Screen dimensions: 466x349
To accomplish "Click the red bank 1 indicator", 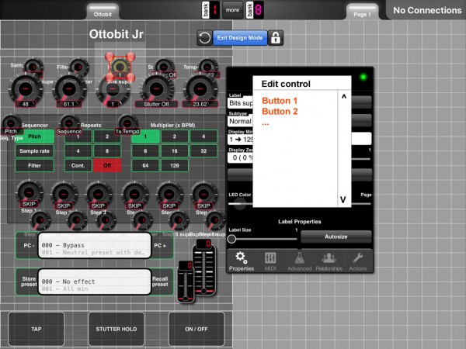I will coord(210,10).
